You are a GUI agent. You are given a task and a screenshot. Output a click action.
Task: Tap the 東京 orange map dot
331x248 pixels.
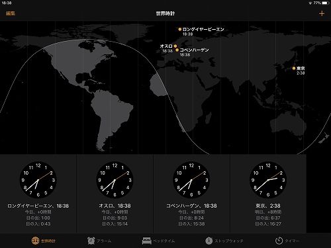294,68
